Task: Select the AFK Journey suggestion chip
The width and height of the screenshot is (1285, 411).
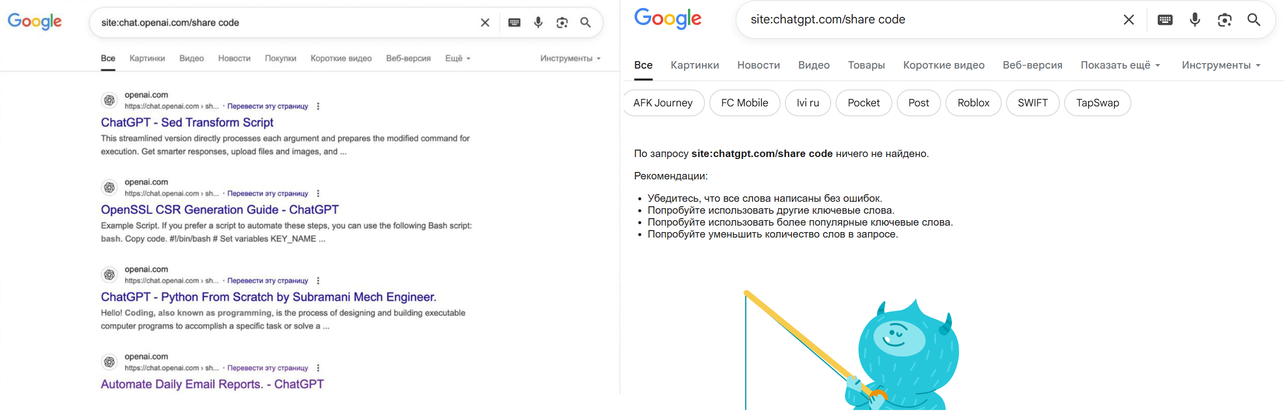Action: pyautogui.click(x=663, y=103)
